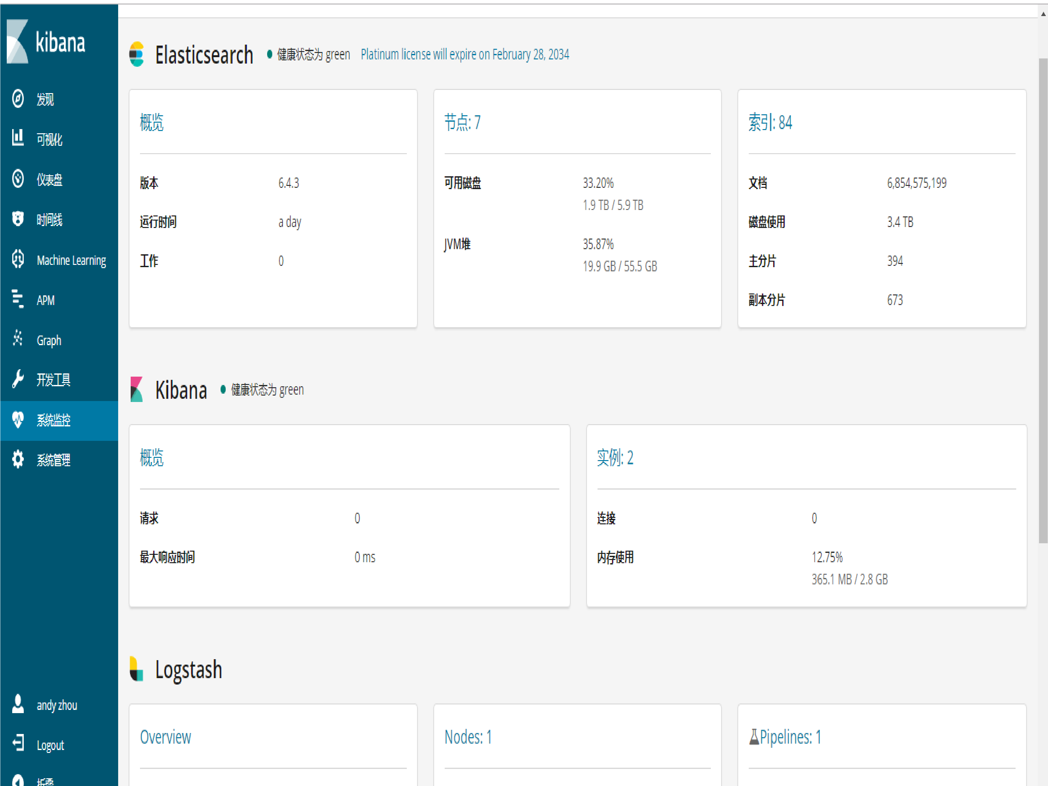
Task: Open the 可视化 bar chart icon
Action: tap(18, 138)
